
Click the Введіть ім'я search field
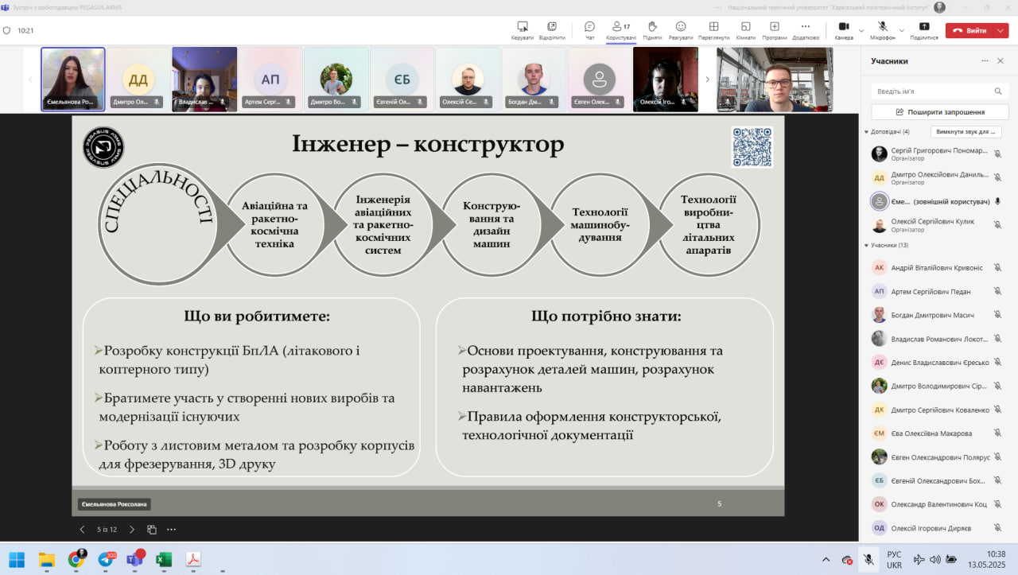[x=939, y=91]
